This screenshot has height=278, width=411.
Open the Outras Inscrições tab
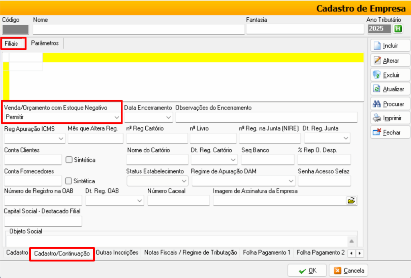[x=117, y=253]
